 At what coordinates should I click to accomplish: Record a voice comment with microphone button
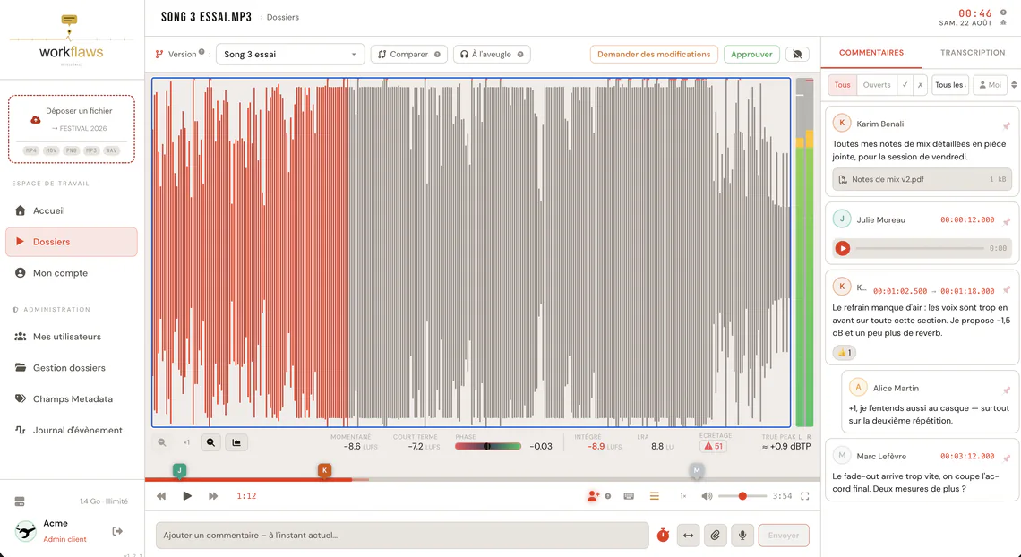tap(742, 536)
